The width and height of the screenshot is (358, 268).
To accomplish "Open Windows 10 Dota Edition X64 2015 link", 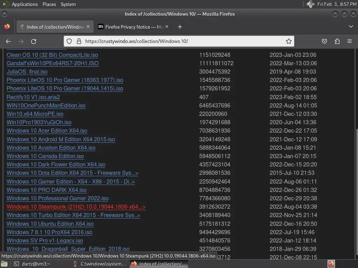I will [x=73, y=173].
